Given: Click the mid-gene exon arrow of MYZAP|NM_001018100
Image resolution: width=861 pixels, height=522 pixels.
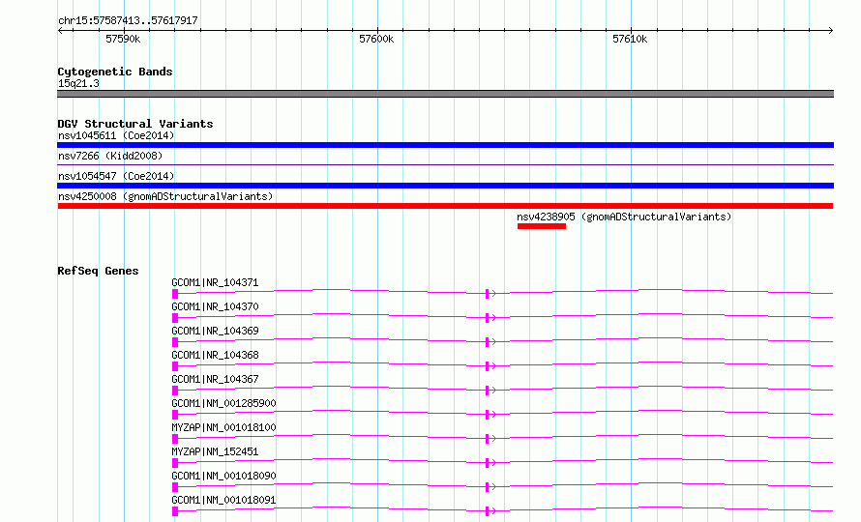Looking at the screenshot, I should (x=490, y=439).
